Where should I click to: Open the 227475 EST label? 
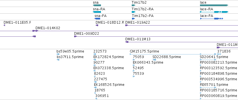point(100,79)
